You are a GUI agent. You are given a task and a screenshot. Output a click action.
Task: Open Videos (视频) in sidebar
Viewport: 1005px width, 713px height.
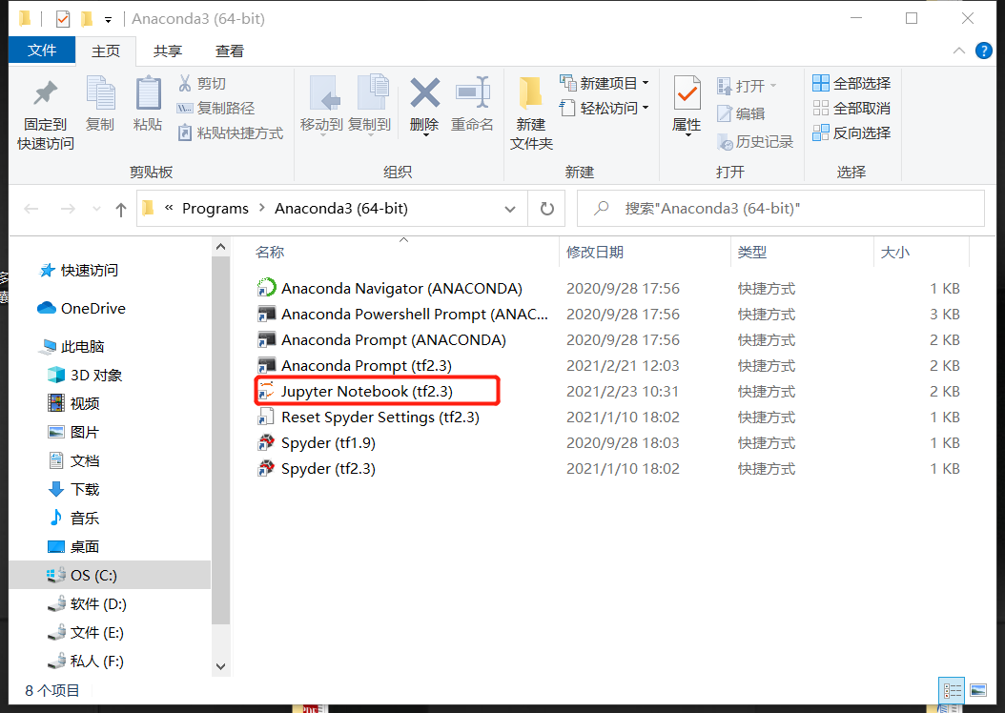[73, 403]
